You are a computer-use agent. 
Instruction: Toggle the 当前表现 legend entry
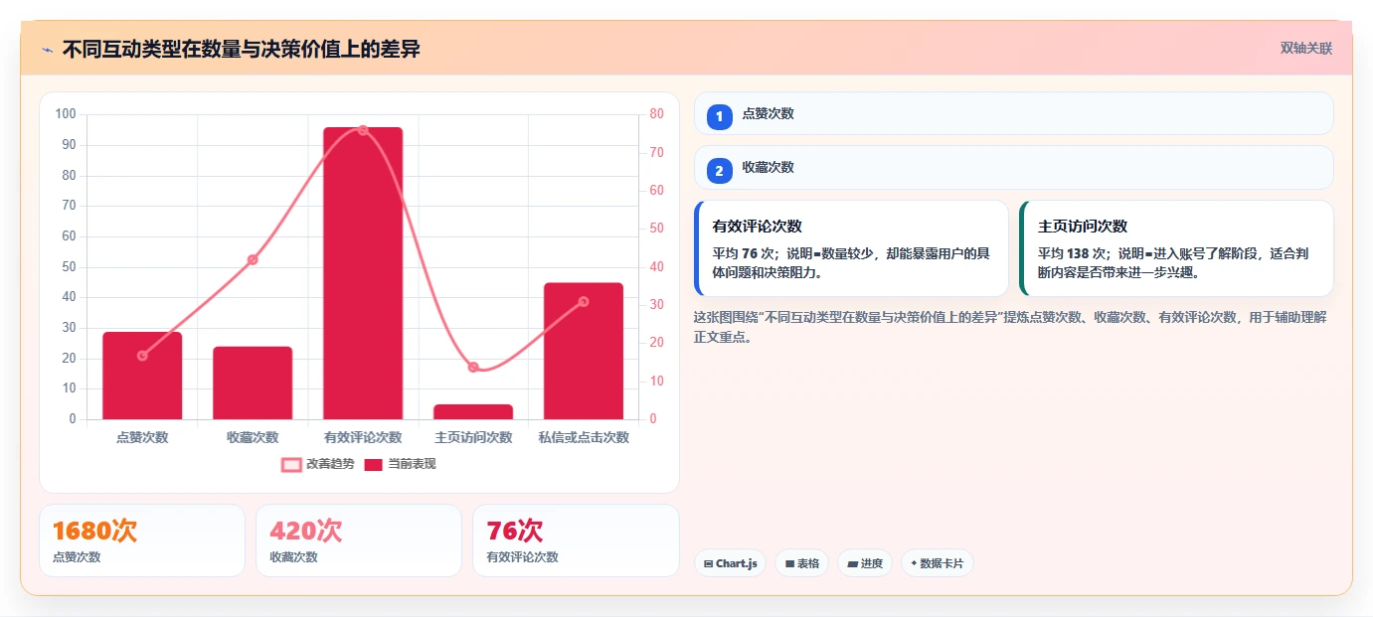click(x=400, y=464)
